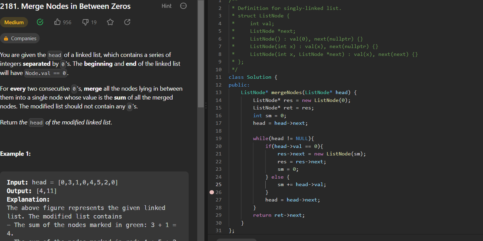Click the '} else {' code line

pyautogui.click(x=277, y=177)
